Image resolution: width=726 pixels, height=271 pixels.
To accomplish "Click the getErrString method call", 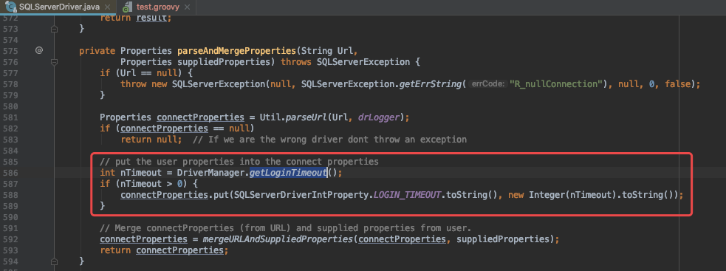I will click(430, 84).
